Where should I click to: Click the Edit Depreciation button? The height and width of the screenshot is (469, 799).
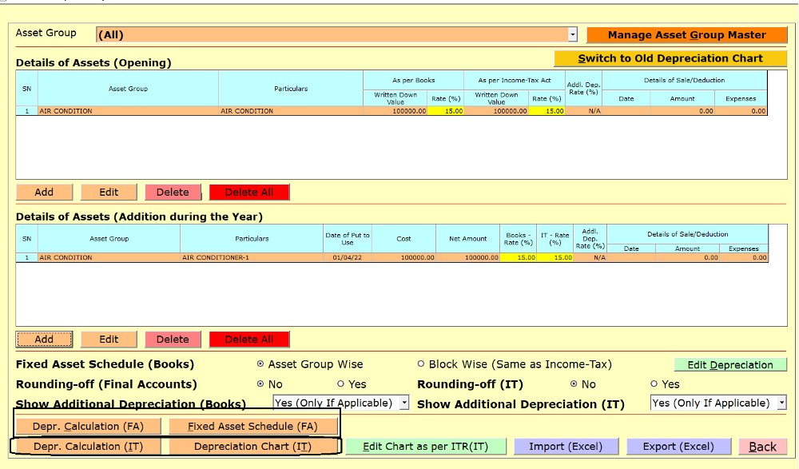730,365
